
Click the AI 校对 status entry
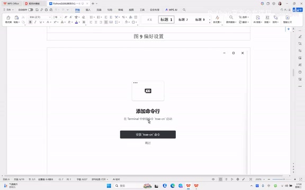coord(116,179)
